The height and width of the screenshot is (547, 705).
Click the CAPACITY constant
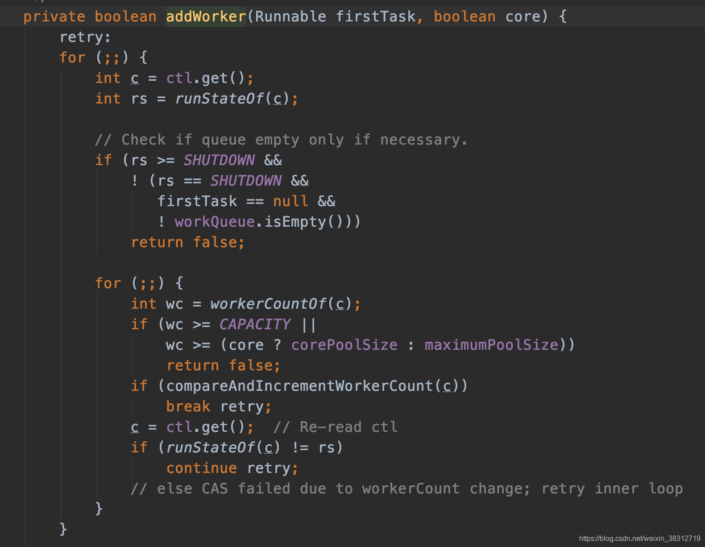(255, 324)
